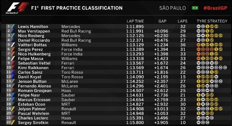Click the Brazil flag icon
The height and width of the screenshot is (126, 232).
(x=195, y=8)
